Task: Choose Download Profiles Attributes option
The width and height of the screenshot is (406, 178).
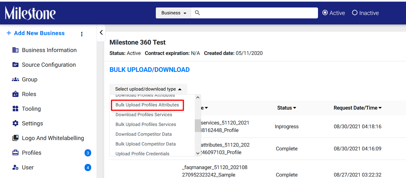Action: point(145,96)
